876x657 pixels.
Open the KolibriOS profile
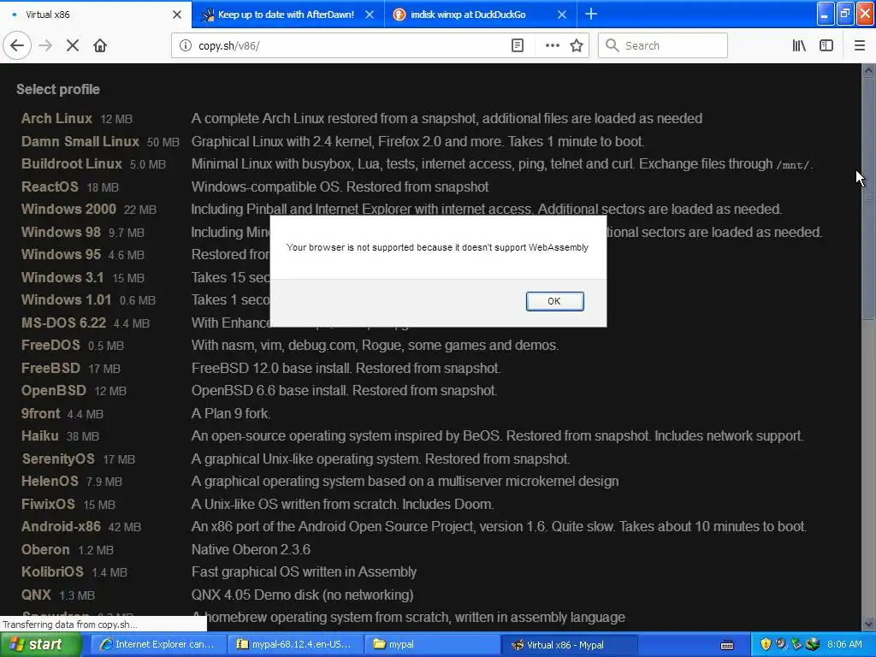point(52,572)
